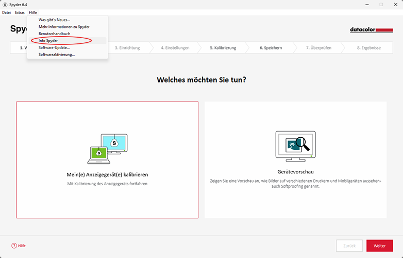Click the red help question mark icon
Viewport: 403px width, 258px height.
click(14, 246)
